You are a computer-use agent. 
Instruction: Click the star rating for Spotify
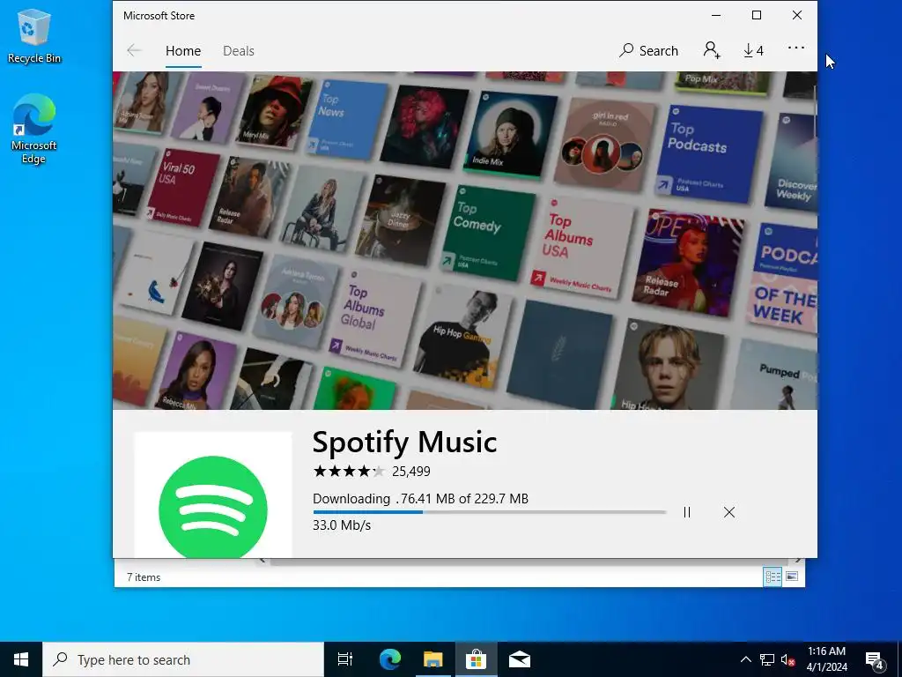click(x=349, y=472)
